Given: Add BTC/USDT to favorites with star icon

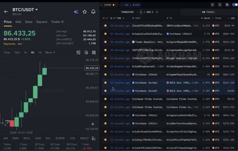Looking at the screenshot, I should tap(85, 12).
